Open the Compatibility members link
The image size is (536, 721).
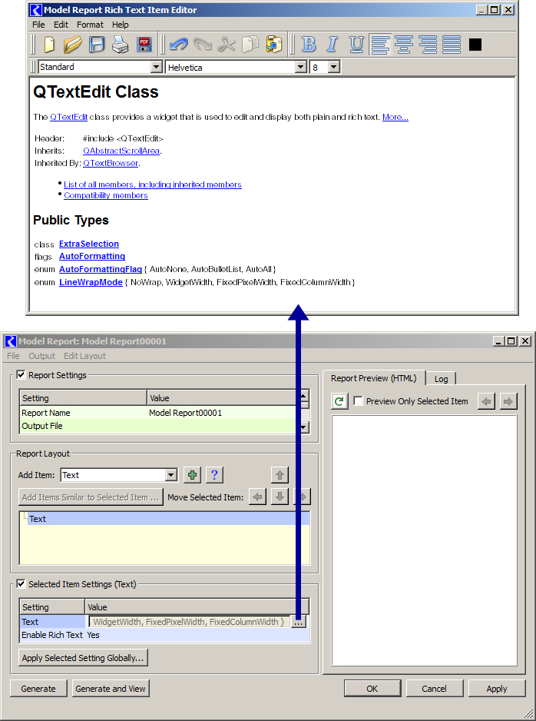tap(106, 195)
